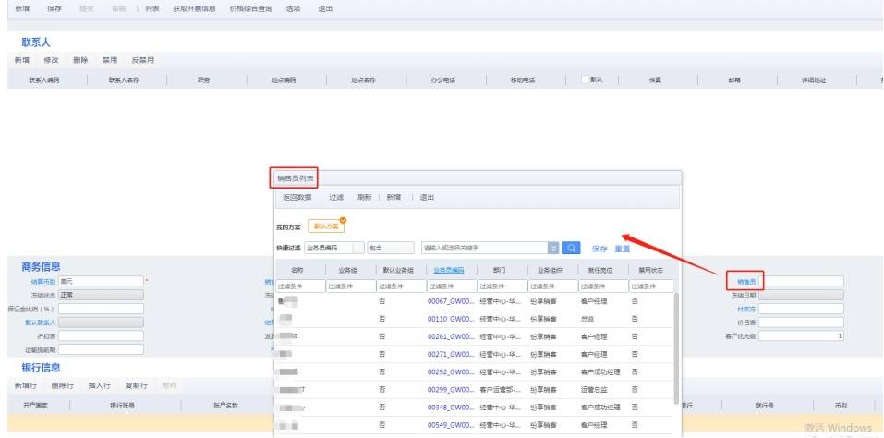
Task: Click the salesperson list vertical scrollbar
Action: point(676,347)
